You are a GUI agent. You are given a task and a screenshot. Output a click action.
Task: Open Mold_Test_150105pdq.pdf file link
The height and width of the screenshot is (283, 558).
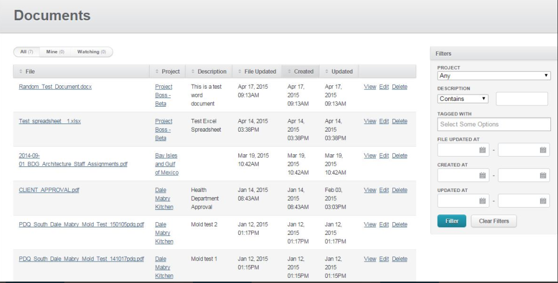[81, 224]
